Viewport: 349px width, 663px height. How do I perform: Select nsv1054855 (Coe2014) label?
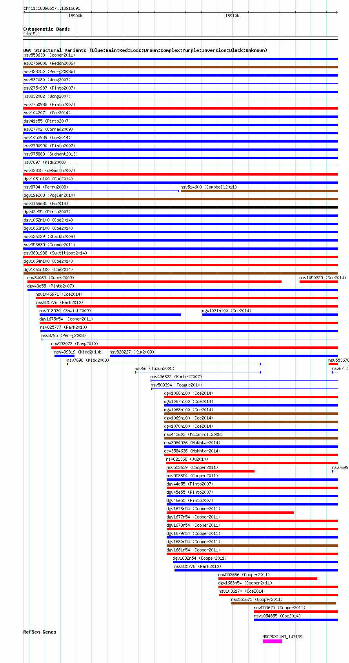(x=277, y=616)
